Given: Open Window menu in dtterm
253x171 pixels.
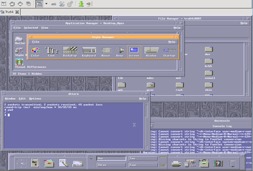Looking at the screenshot, I should point(10,99).
